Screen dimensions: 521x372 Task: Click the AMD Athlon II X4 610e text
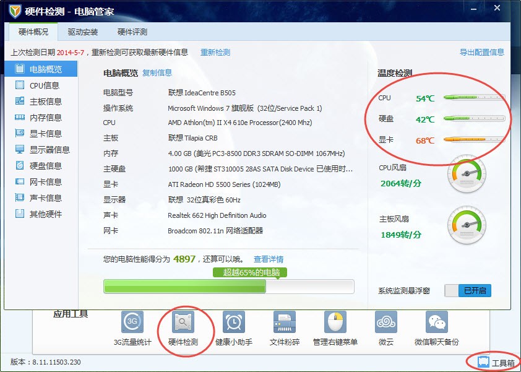[x=240, y=123]
